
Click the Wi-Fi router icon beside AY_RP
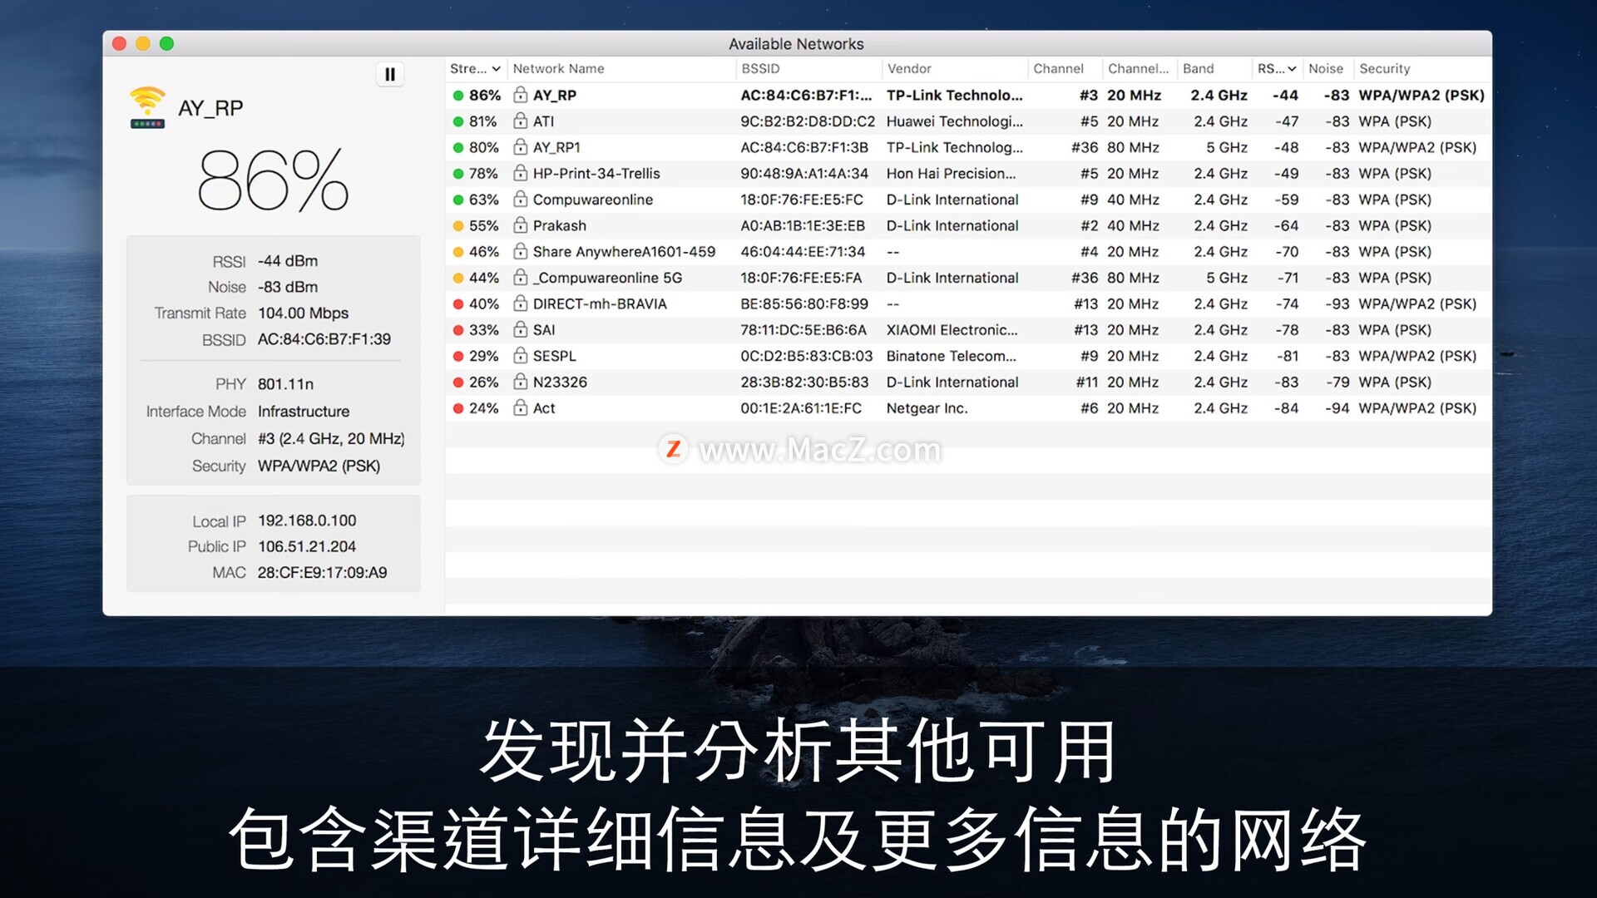coord(147,107)
